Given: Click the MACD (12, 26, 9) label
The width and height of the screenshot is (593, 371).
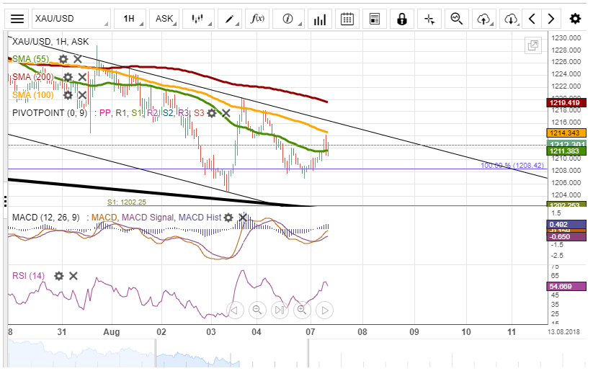Looking at the screenshot, I should (46, 218).
